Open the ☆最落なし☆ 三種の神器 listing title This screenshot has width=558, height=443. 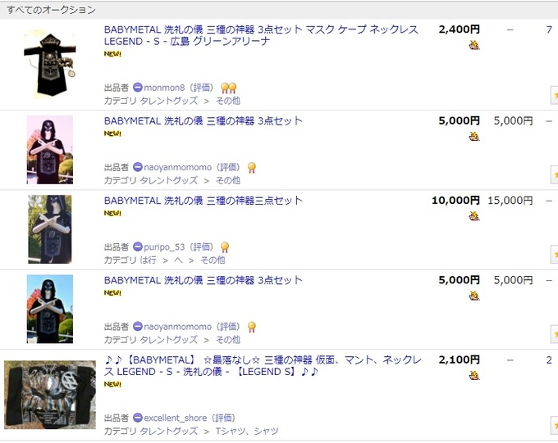click(263, 365)
